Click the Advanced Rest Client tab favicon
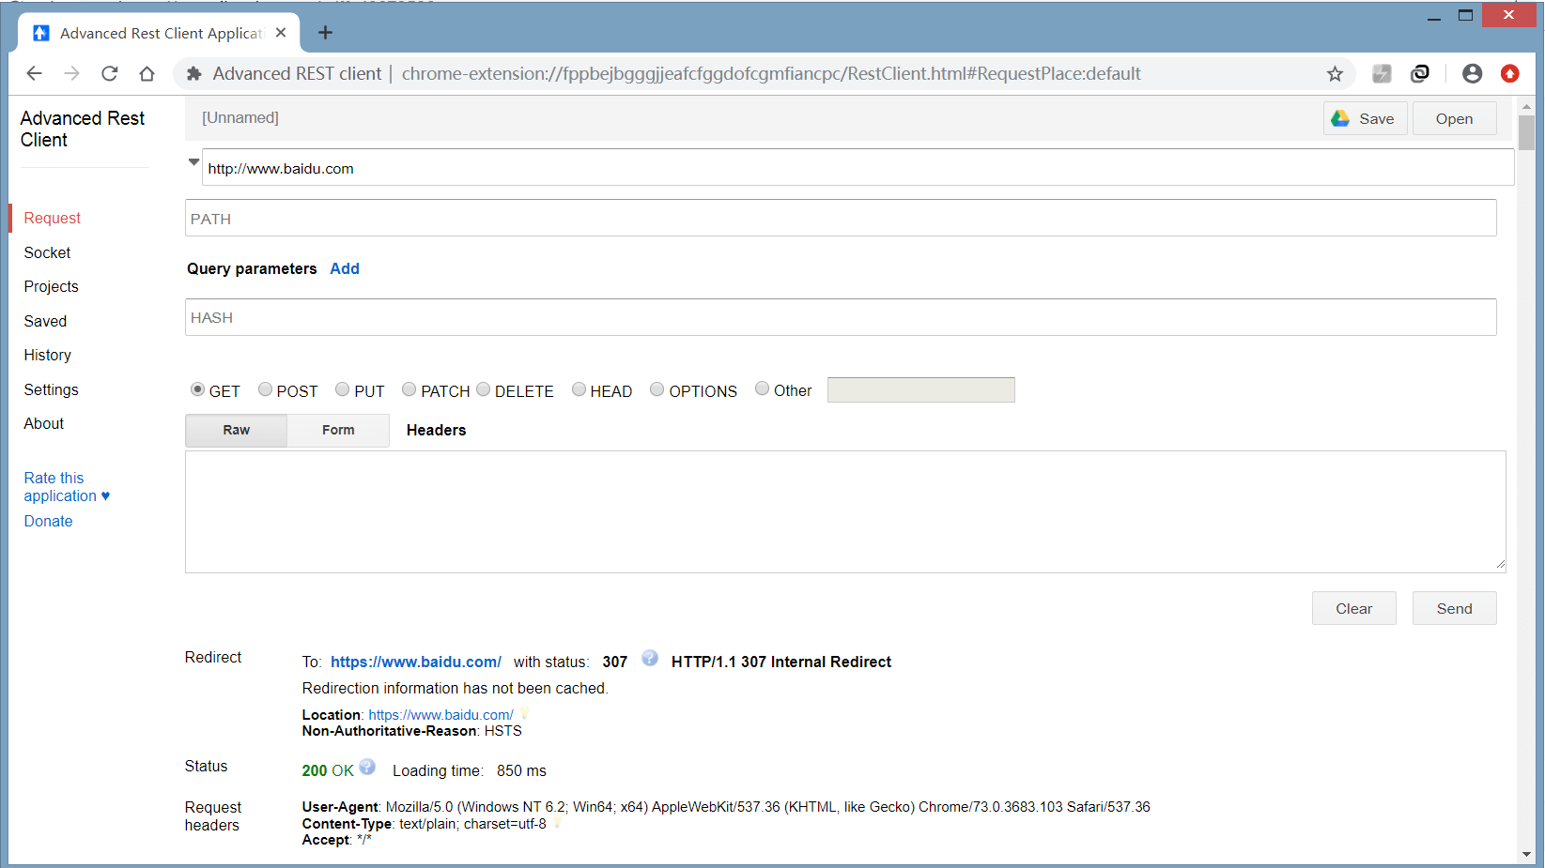This screenshot has height=868, width=1545. [x=41, y=33]
